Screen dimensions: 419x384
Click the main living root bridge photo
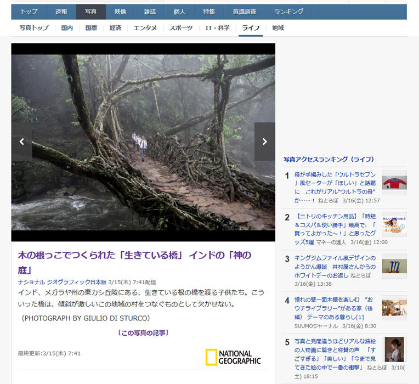pyautogui.click(x=143, y=142)
